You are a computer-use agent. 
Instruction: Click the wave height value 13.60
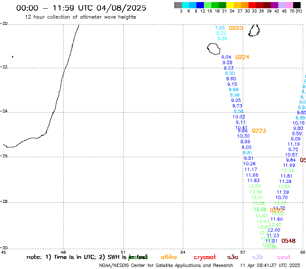[261, 216]
